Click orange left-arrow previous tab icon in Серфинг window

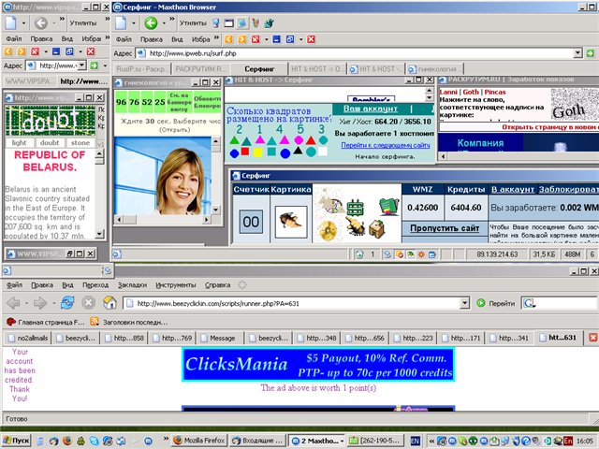228,39
